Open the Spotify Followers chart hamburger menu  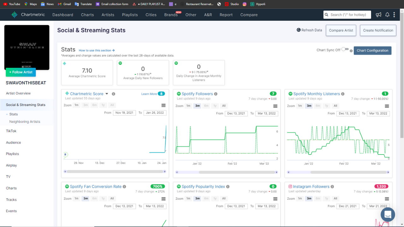[275, 106]
